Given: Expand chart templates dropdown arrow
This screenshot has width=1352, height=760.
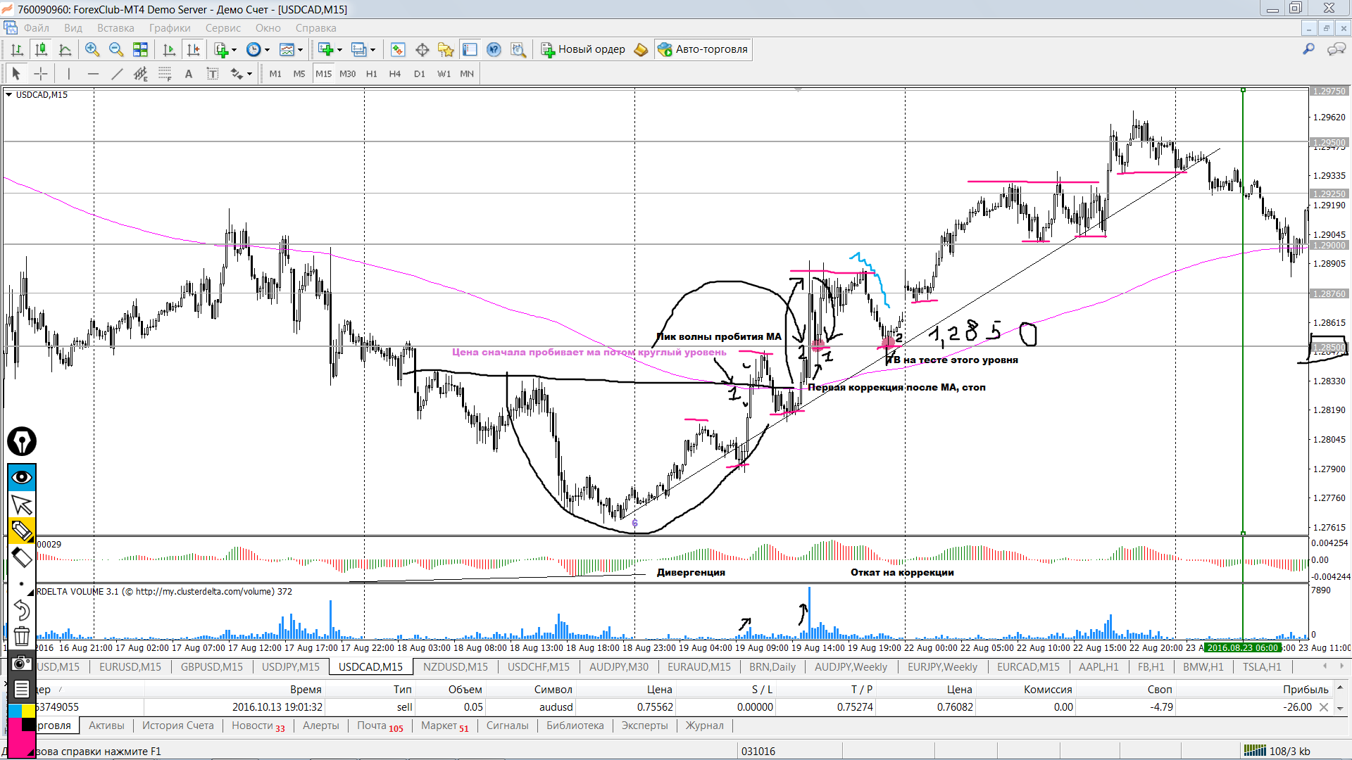Looking at the screenshot, I should tap(300, 50).
